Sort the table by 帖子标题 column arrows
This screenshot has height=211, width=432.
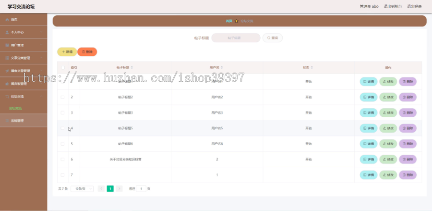coord(132,68)
